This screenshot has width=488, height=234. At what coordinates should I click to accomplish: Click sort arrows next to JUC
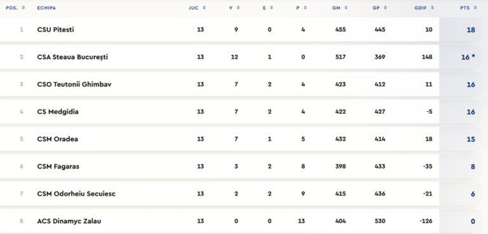coord(204,8)
